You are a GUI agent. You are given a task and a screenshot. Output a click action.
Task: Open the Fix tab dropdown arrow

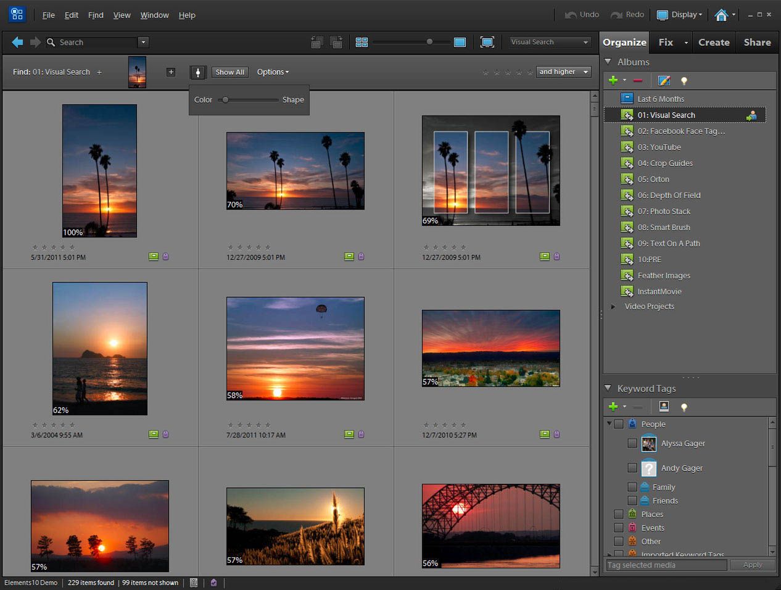(686, 43)
